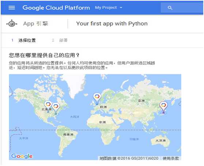
Task: Click the 非洲 map label
Action: click(x=102, y=122)
